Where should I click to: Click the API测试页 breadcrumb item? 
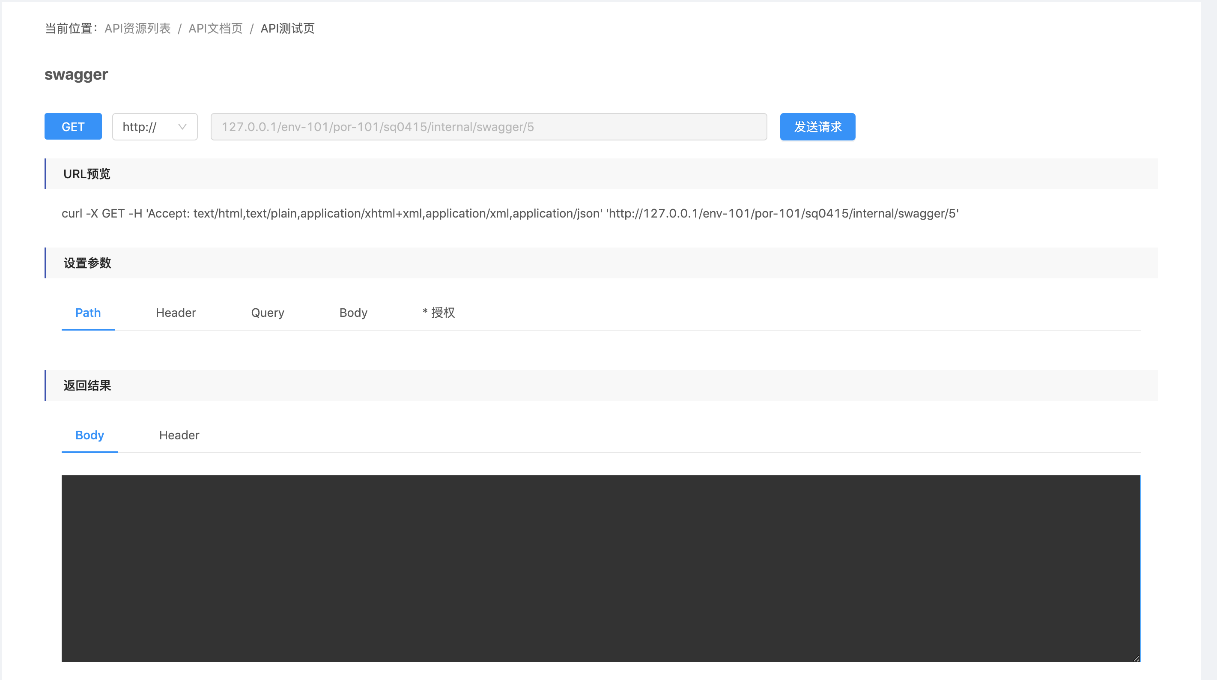pos(287,28)
